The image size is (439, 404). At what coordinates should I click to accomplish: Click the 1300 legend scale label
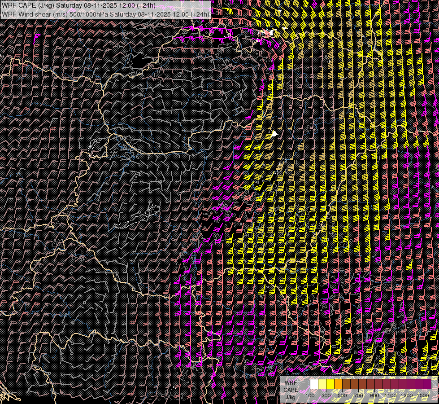407,395
